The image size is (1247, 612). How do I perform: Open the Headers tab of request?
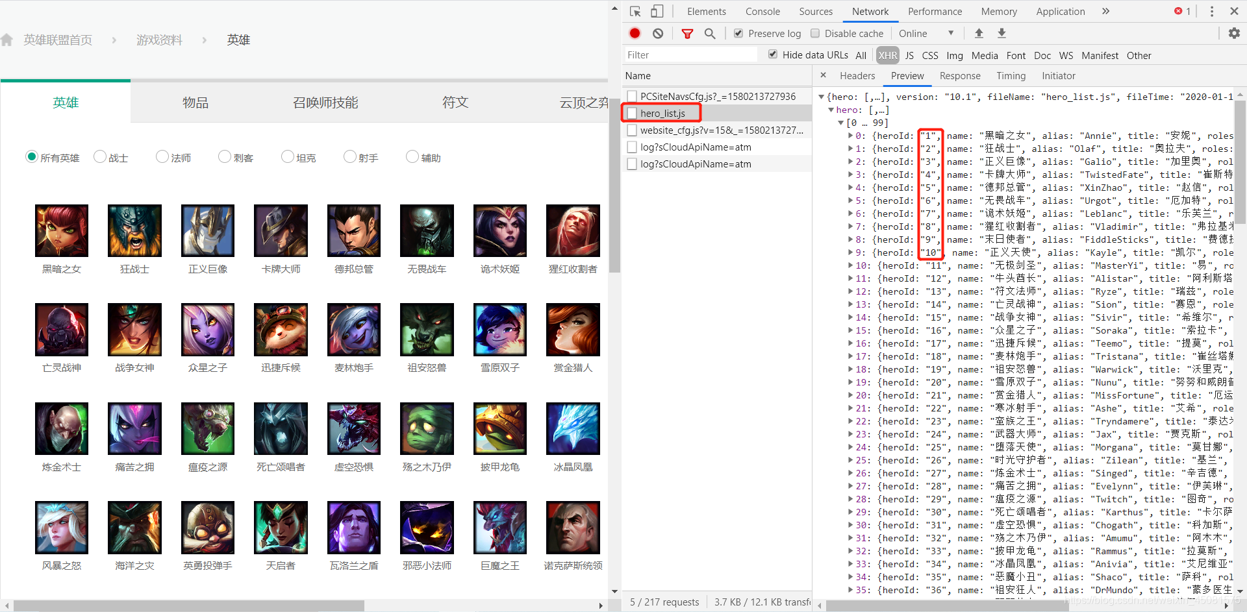pyautogui.click(x=857, y=75)
